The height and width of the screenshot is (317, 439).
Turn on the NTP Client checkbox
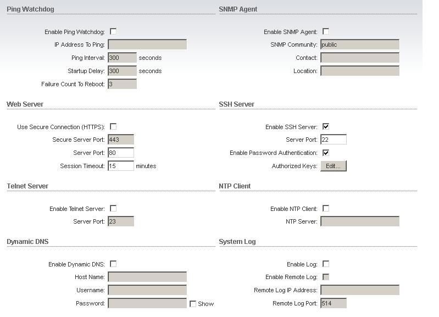pos(326,209)
